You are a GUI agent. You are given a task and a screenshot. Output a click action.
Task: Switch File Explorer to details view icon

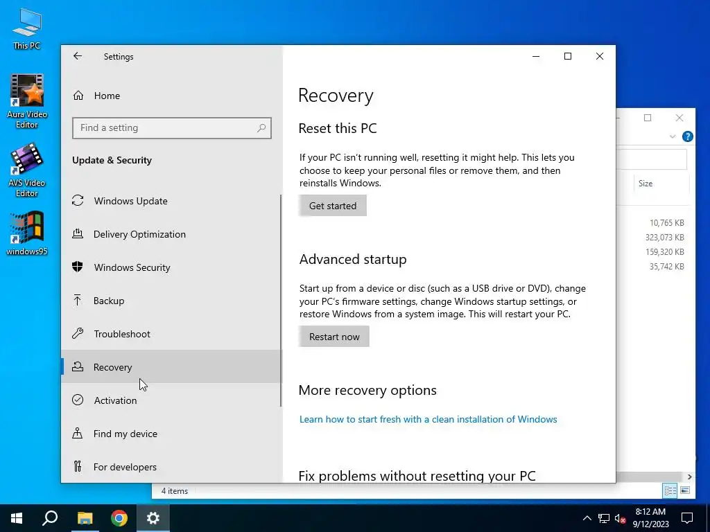(x=670, y=490)
